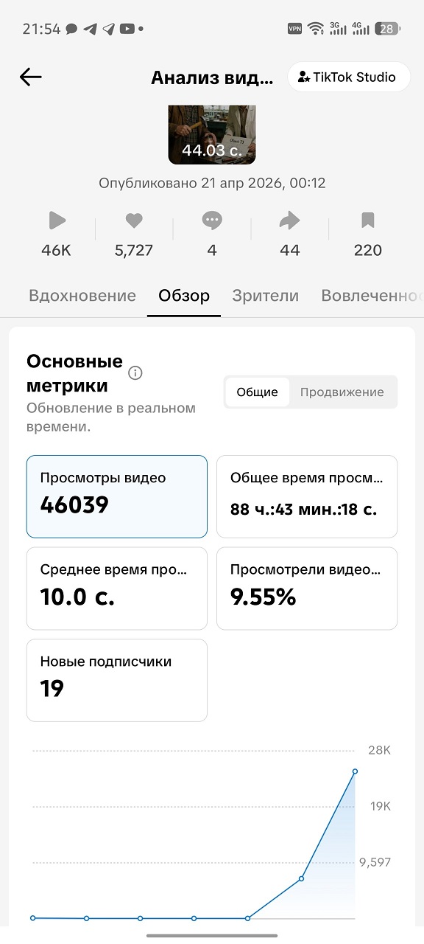Open the video thumbnail preview
The width and height of the screenshot is (424, 944).
tap(212, 134)
